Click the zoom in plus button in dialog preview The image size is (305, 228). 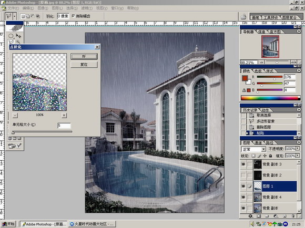click(64, 115)
